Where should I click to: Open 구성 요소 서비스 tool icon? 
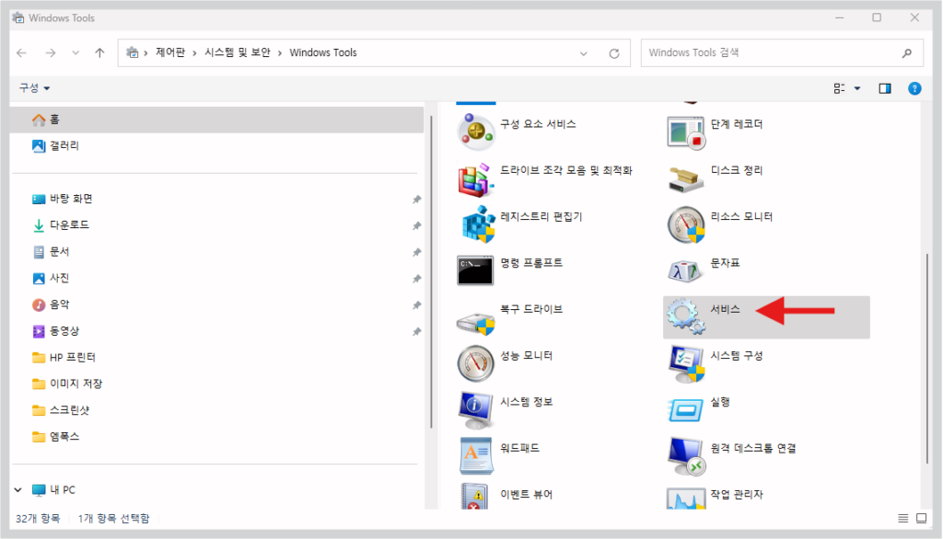(476, 132)
